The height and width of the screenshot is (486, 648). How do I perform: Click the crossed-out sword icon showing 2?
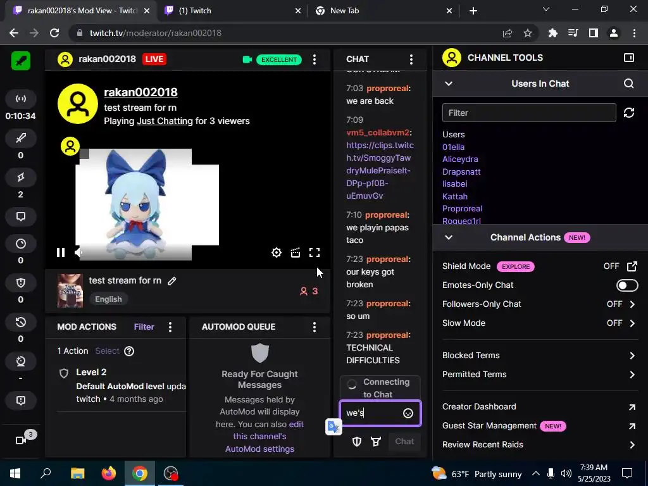tap(21, 177)
